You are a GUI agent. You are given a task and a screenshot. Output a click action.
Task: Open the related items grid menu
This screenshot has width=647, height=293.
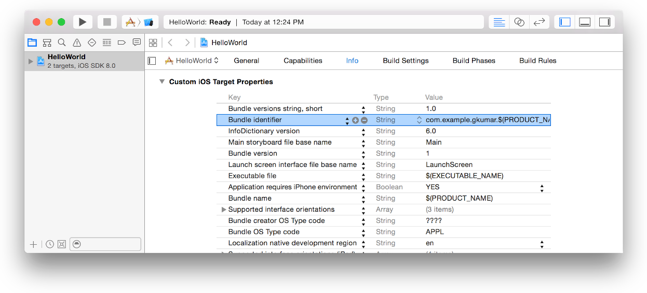(153, 43)
